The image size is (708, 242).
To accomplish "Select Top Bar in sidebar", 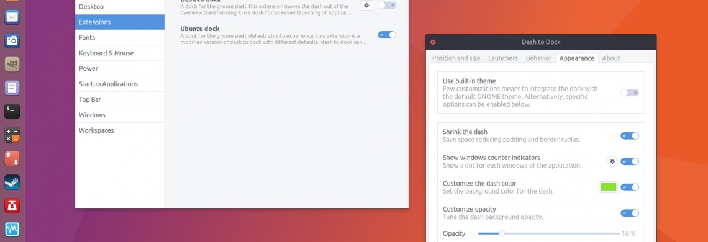I will 120,99.
